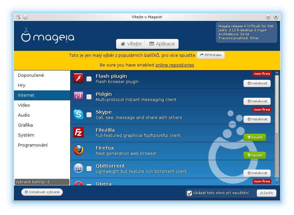
Task: Click Instalovat for Flash plugin
Action: (x=257, y=83)
